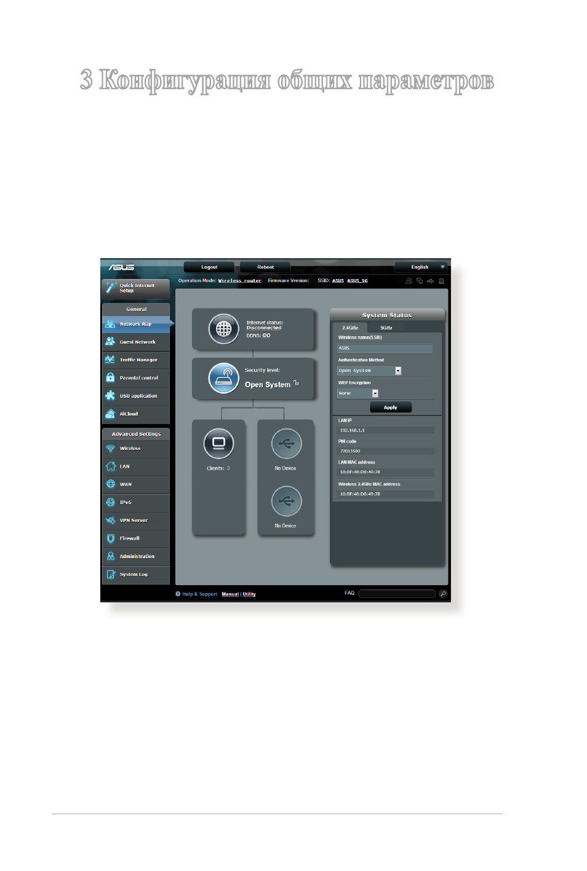Open the Manual link in footer
The image size is (587, 871).
point(230,594)
